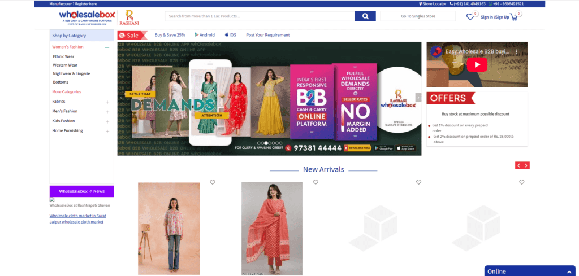
Task: Expand Home Furnishing category
Action: point(107,131)
